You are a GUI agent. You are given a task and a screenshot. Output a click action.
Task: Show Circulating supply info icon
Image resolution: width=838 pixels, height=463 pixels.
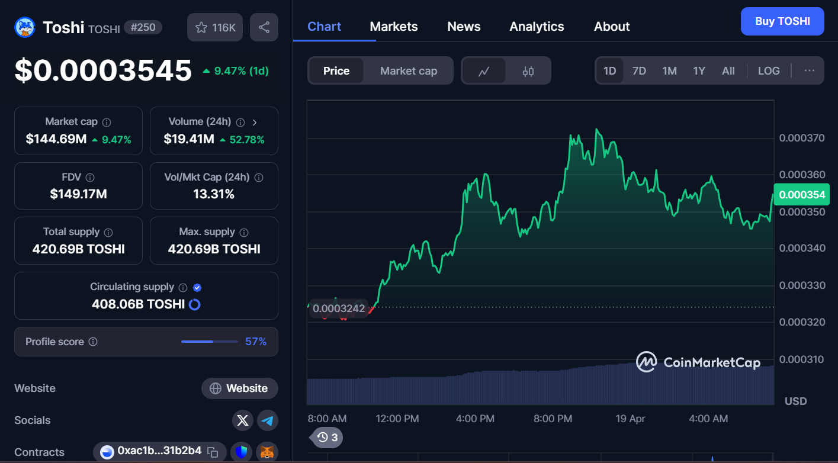pyautogui.click(x=183, y=288)
